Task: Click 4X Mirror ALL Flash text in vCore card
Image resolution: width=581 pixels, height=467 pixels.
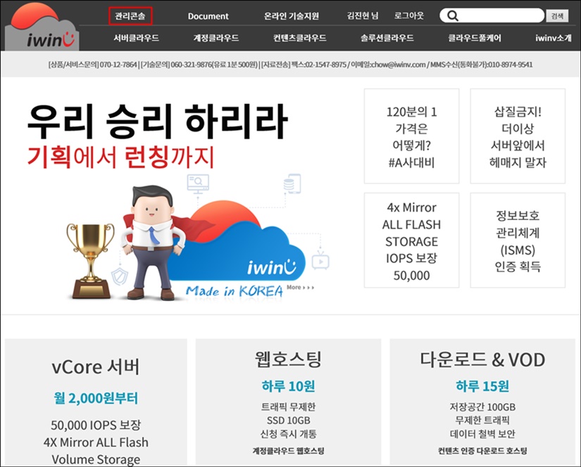Action: coord(96,442)
